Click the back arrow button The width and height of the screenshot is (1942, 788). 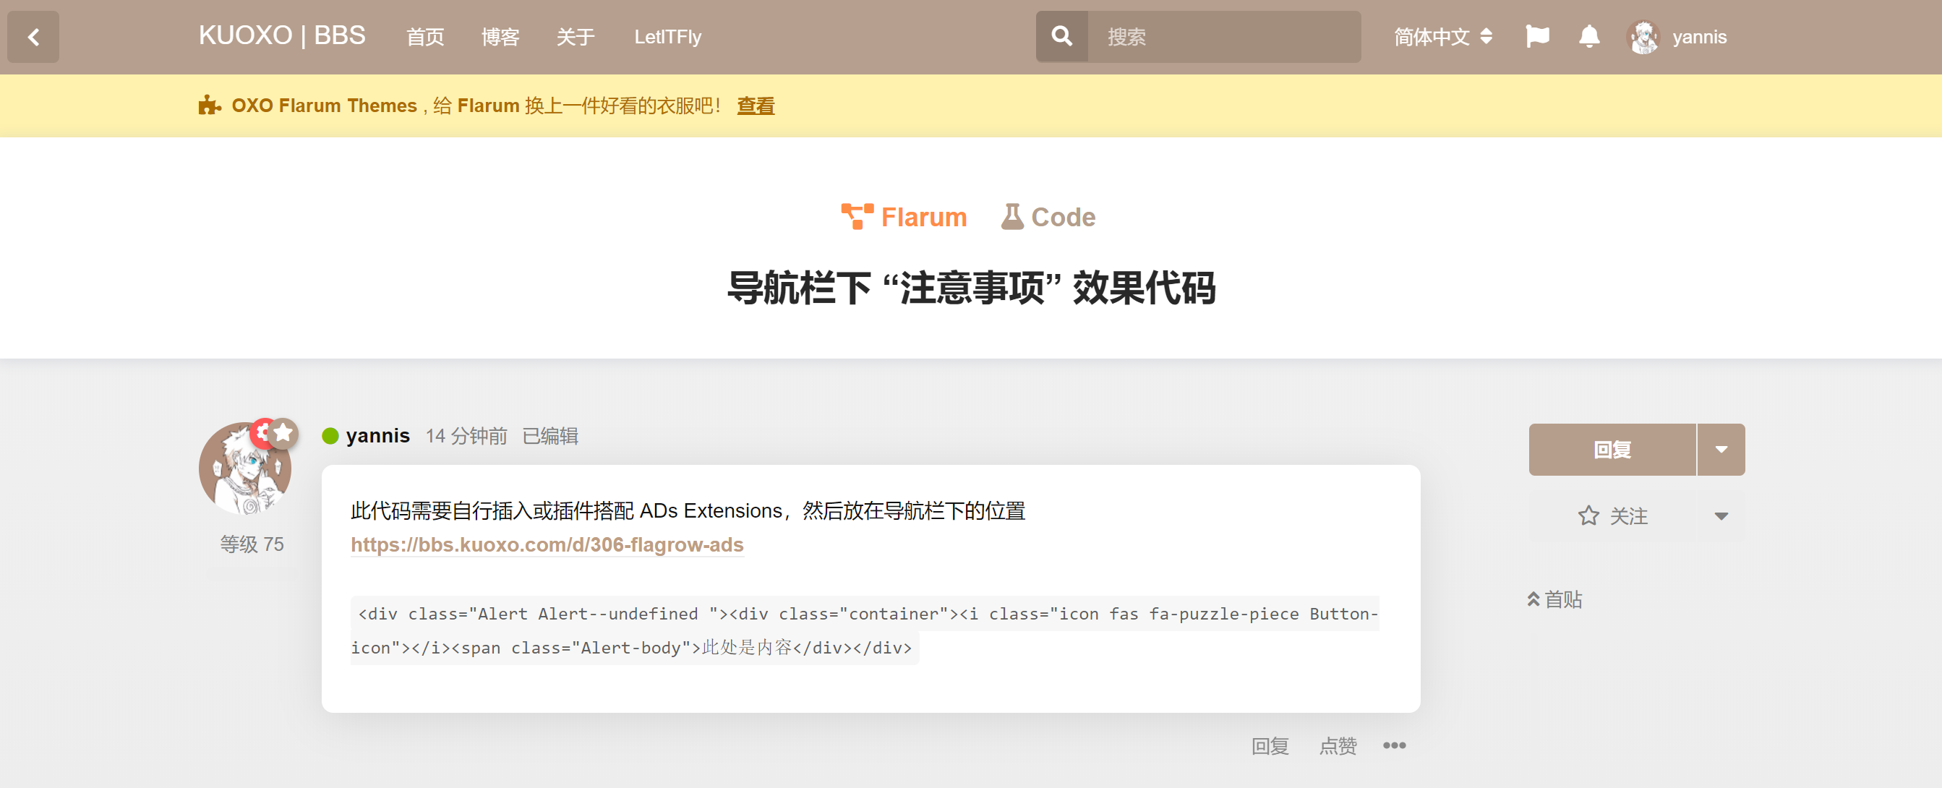33,37
